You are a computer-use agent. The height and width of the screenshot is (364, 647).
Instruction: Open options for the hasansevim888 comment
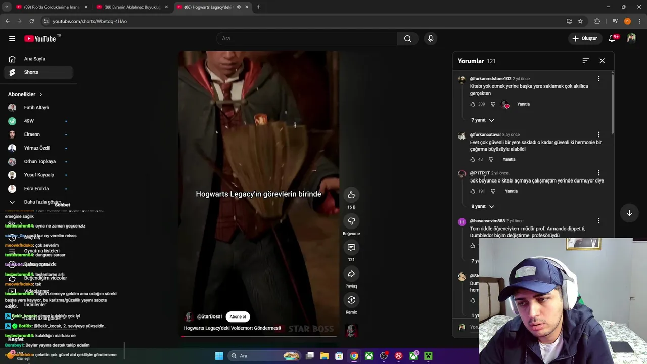(598, 221)
